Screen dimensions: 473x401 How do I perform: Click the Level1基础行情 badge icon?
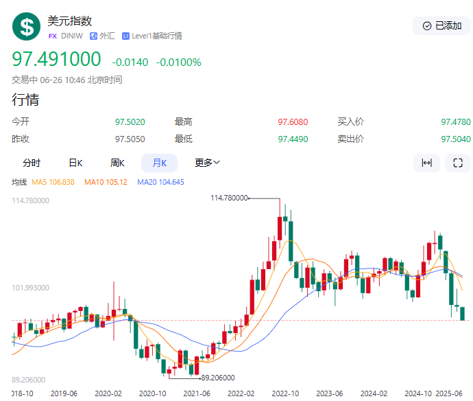click(125, 36)
